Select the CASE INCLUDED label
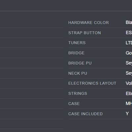Screen dimensions: 132x132 click(x=85, y=114)
